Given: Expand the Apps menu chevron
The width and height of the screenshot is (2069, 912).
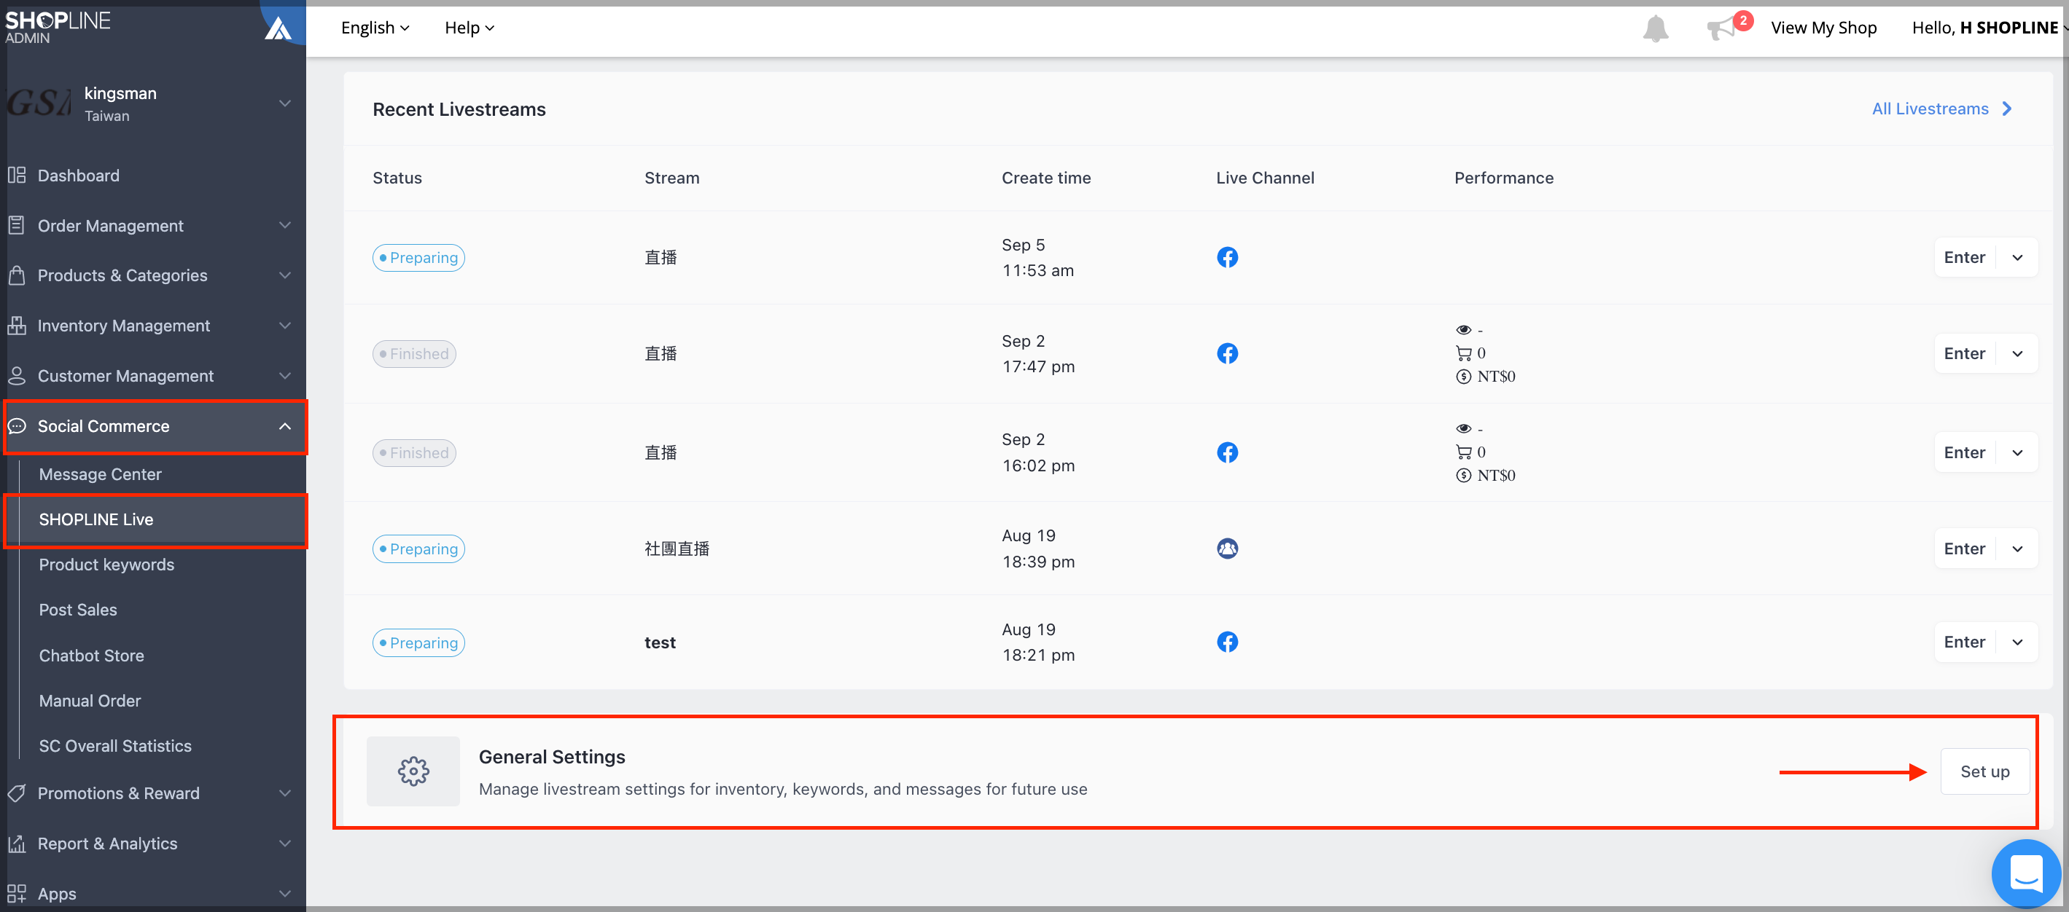Looking at the screenshot, I should (284, 894).
